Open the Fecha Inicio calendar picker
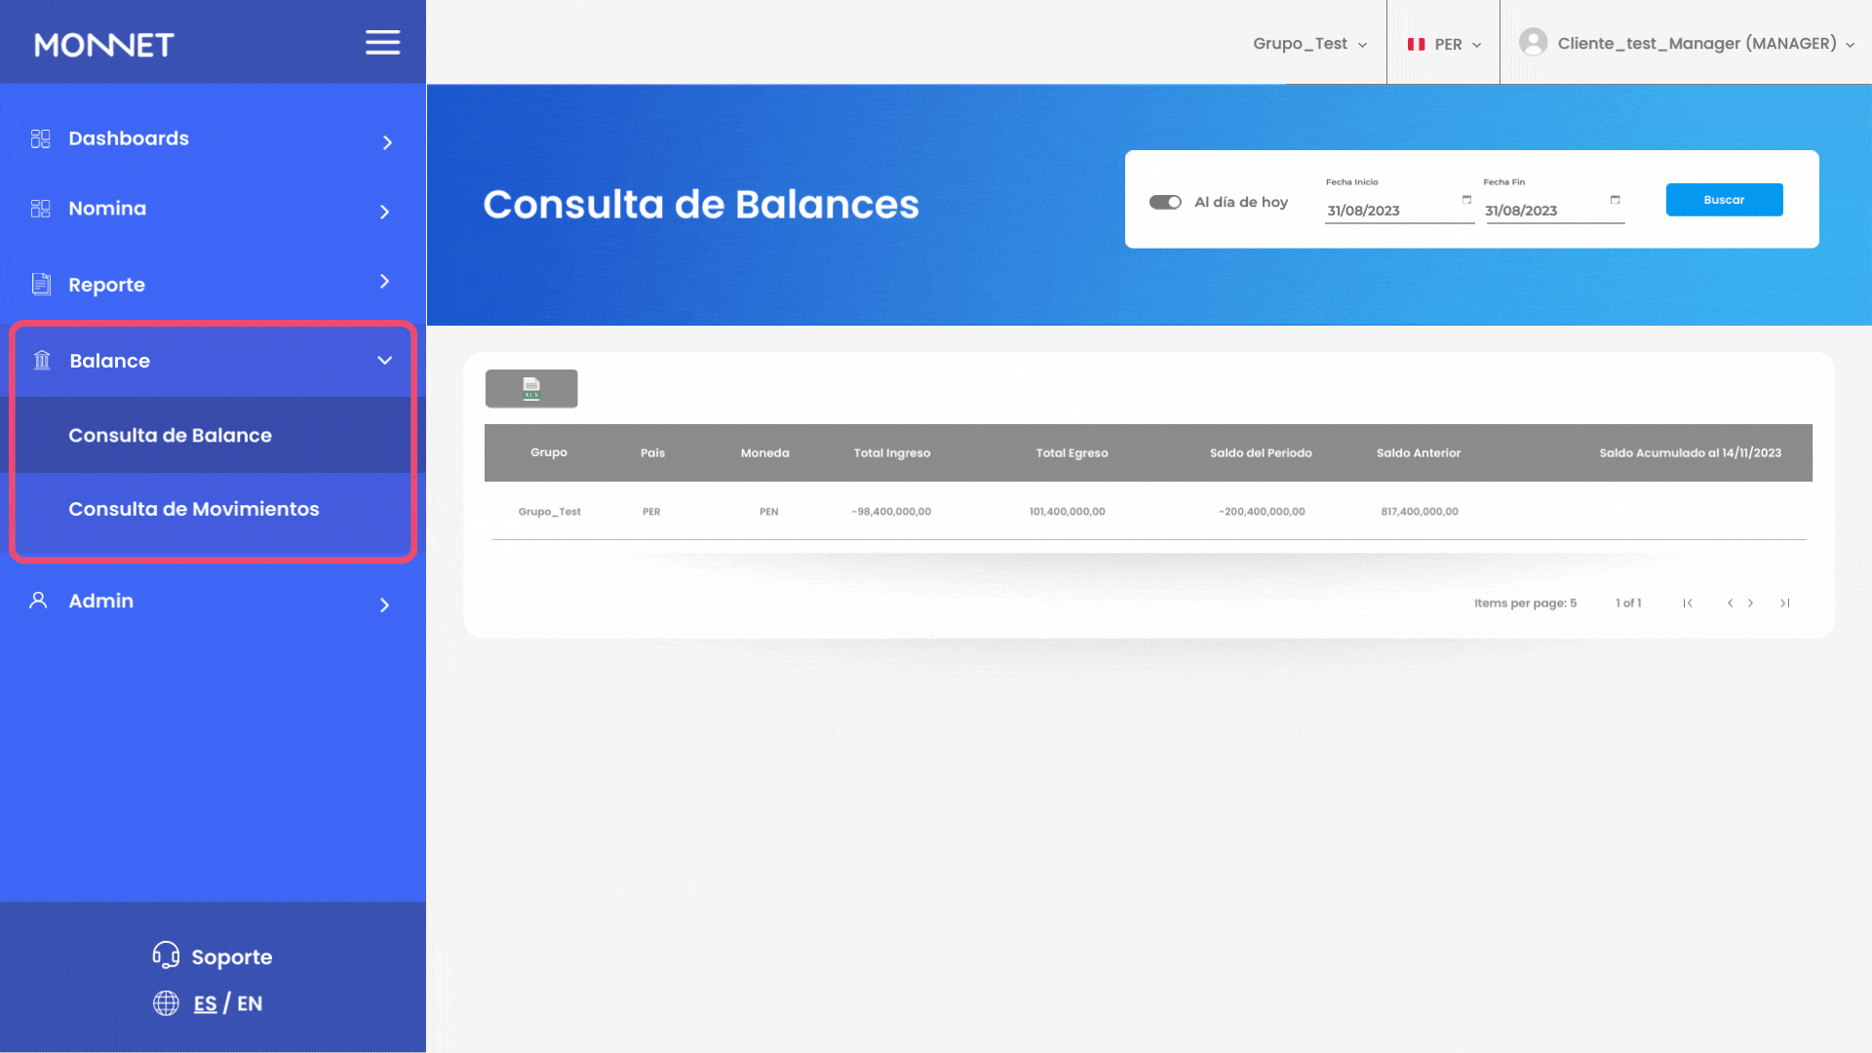The width and height of the screenshot is (1872, 1053). pyautogui.click(x=1466, y=200)
